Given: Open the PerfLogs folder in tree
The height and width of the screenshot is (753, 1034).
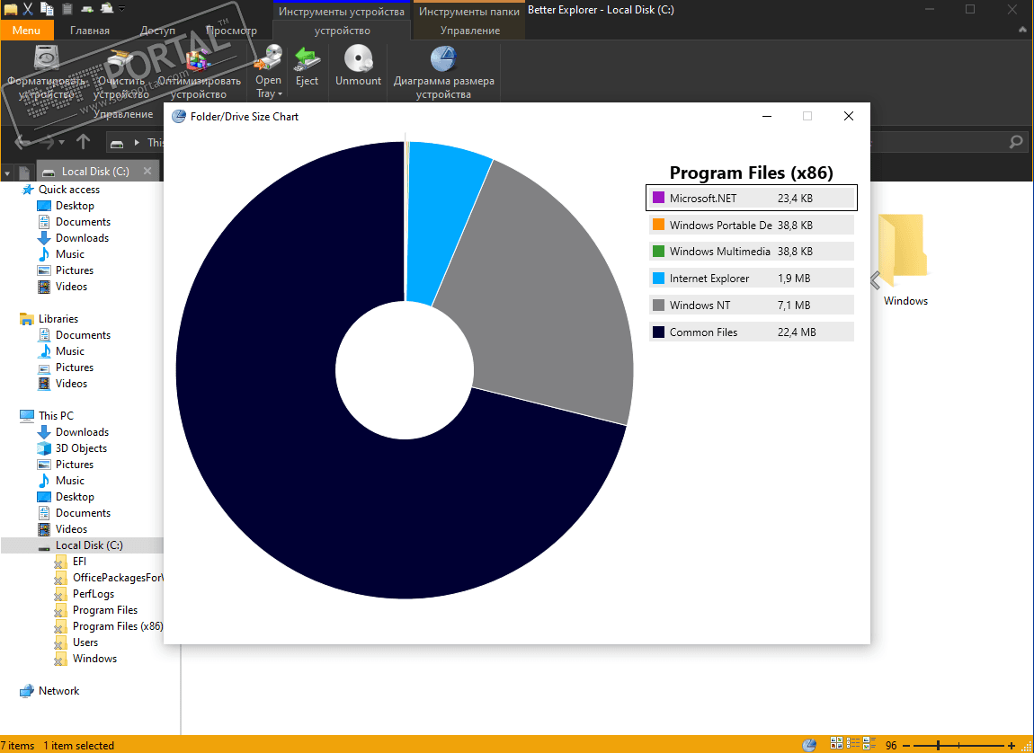Looking at the screenshot, I should coord(93,594).
